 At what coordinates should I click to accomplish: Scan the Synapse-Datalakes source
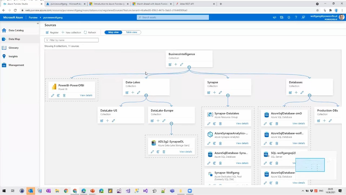coord(215,123)
